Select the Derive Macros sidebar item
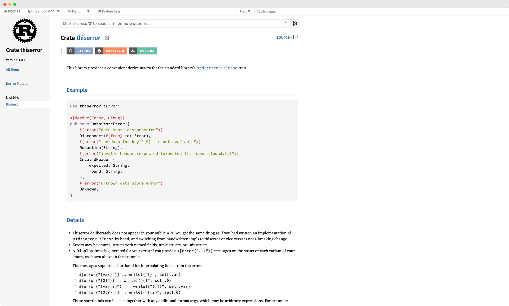 pos(17,84)
